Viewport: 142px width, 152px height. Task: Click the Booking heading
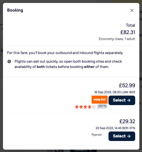15,10
